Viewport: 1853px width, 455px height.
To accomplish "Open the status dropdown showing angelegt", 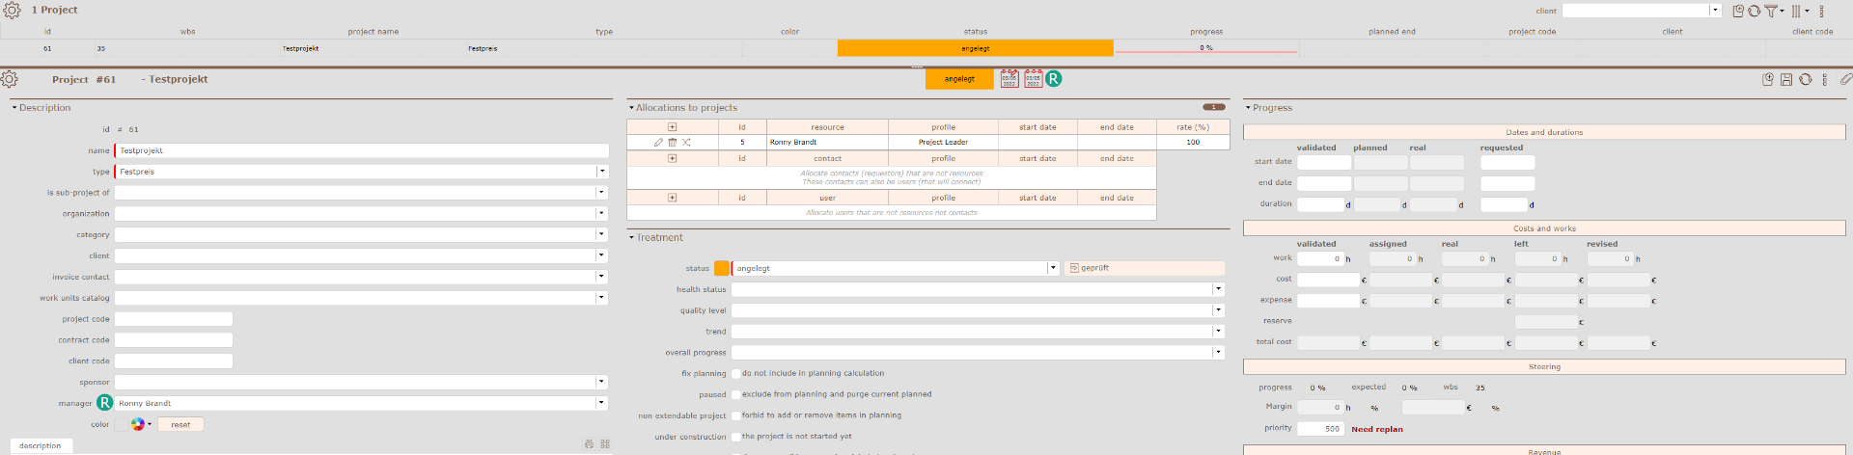I will click(x=1053, y=269).
